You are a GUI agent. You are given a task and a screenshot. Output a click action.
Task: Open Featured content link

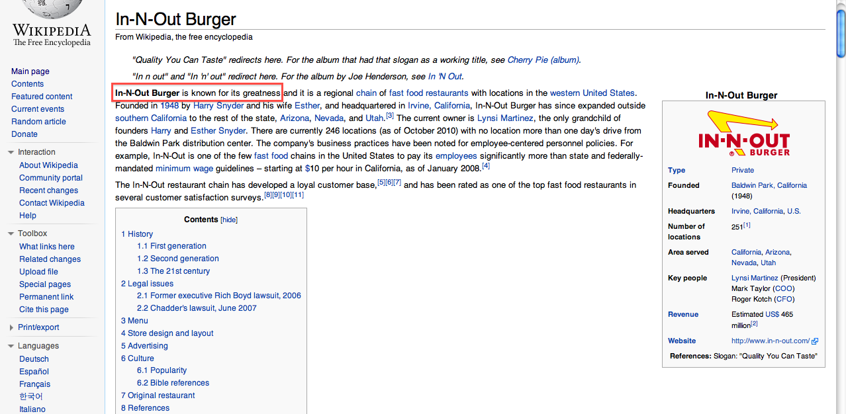[42, 97]
